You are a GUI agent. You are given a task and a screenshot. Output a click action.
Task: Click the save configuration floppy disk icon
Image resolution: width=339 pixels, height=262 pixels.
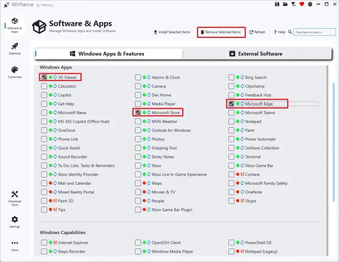(x=277, y=4)
